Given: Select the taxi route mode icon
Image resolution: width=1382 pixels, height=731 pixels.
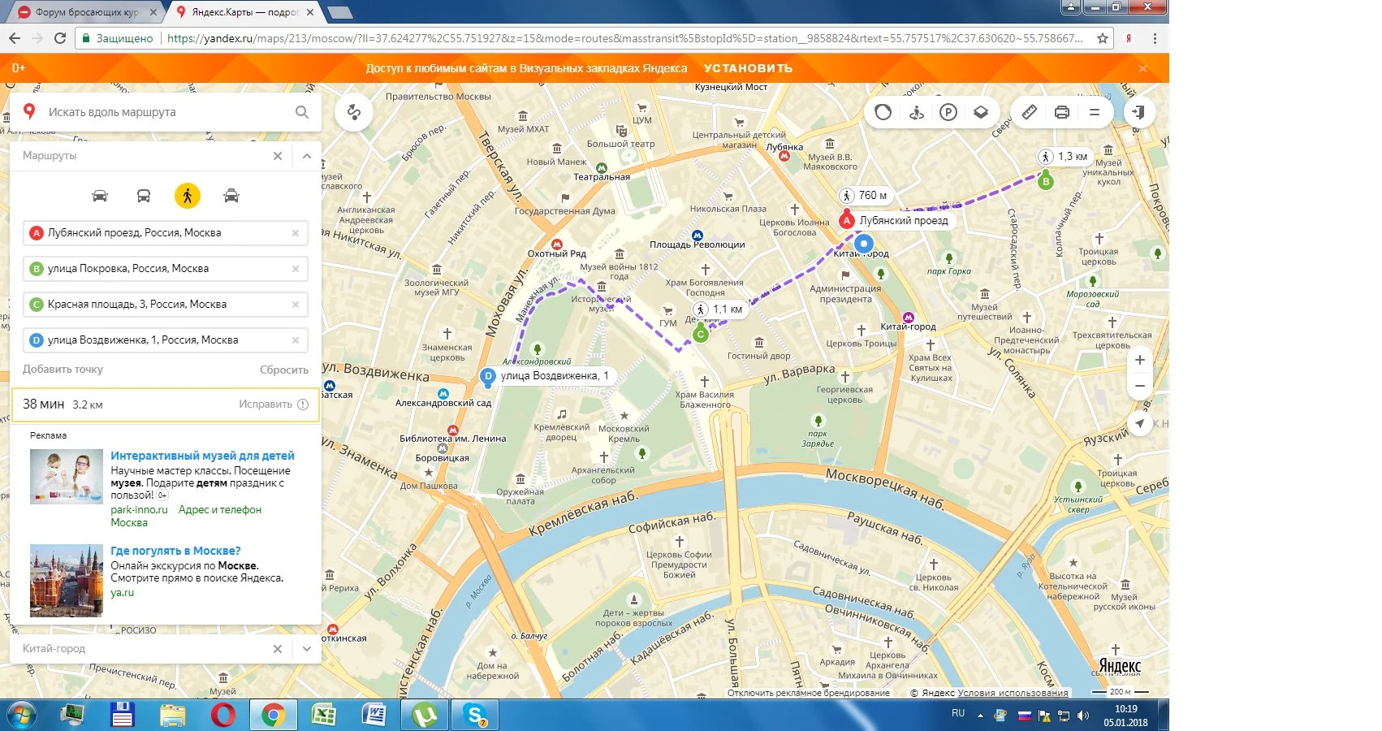Looking at the screenshot, I should pyautogui.click(x=231, y=196).
